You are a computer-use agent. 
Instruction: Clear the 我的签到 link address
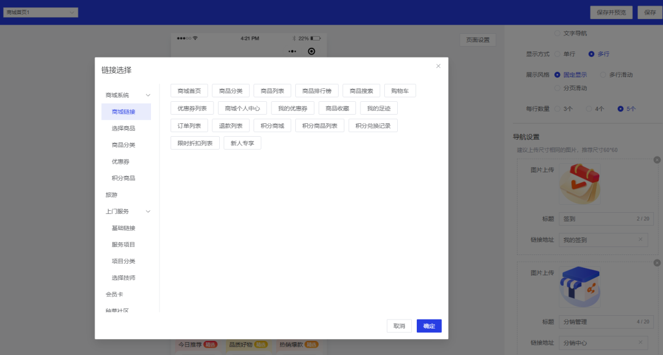tap(640, 240)
